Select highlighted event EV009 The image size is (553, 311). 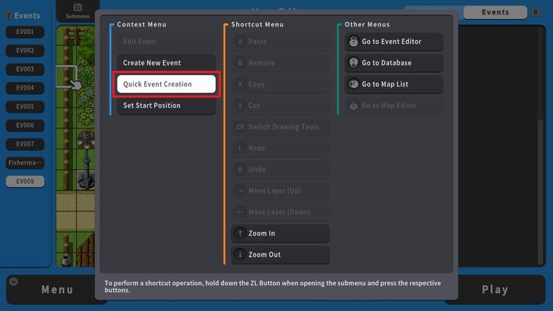point(25,181)
